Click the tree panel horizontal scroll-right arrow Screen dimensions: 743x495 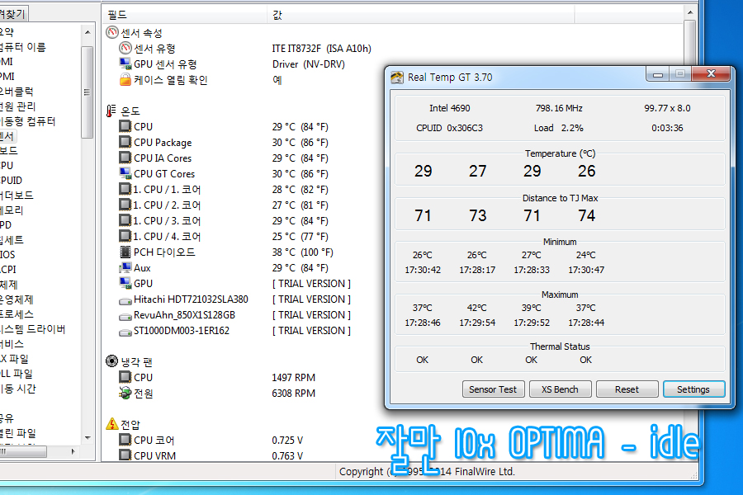pyautogui.click(x=73, y=451)
